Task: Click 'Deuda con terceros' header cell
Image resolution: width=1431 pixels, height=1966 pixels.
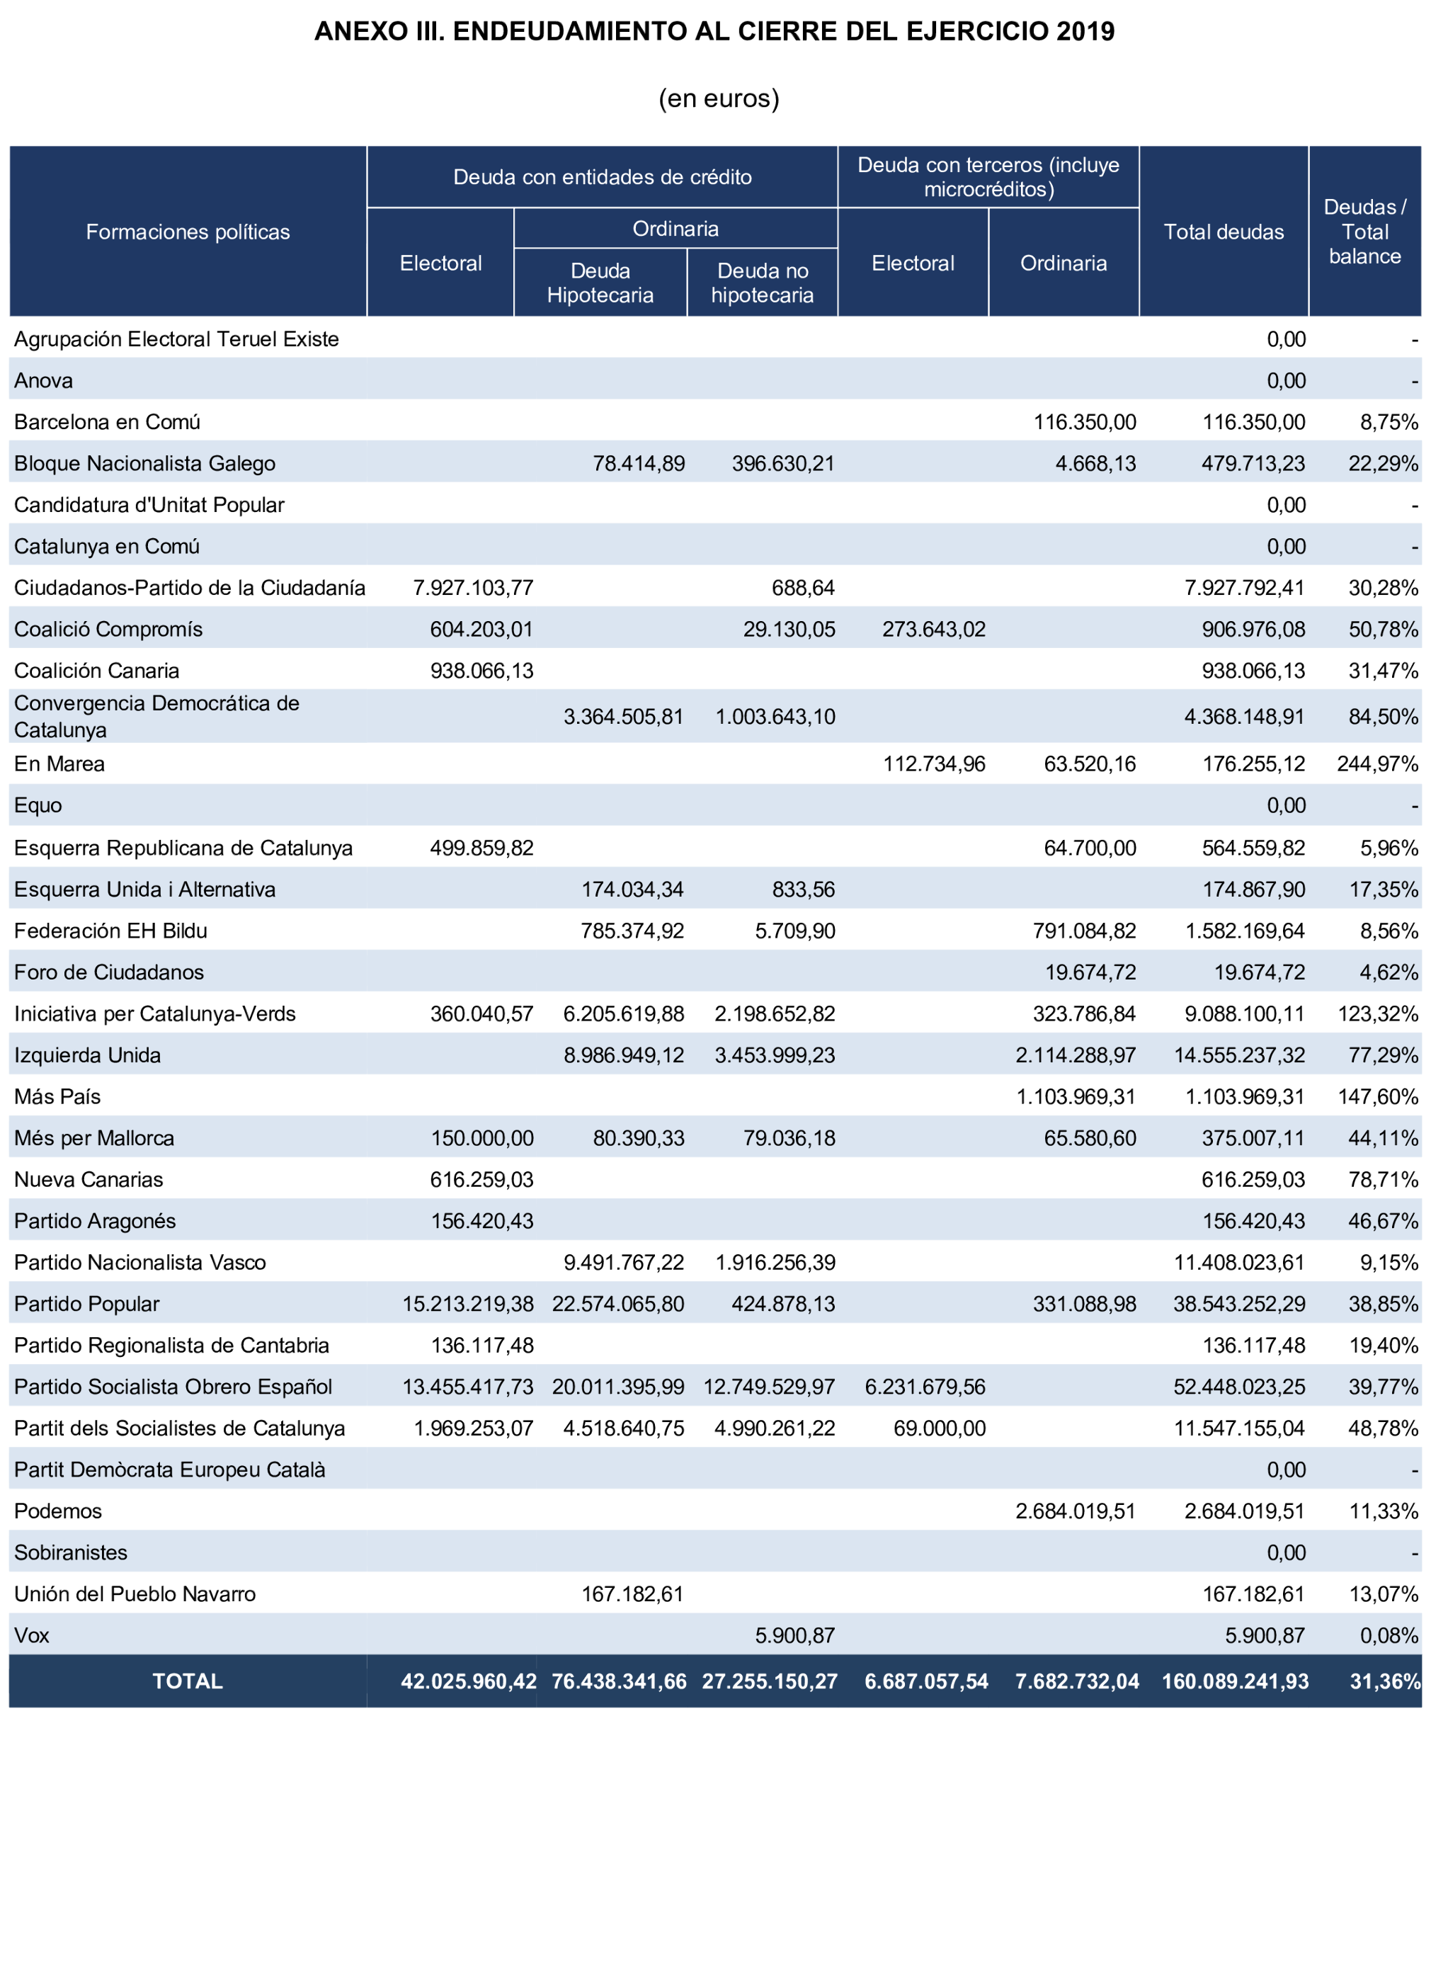Action: [x=987, y=177]
